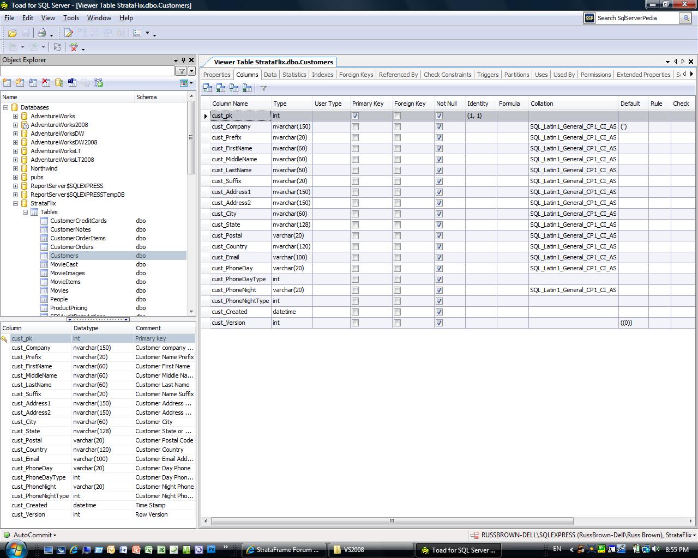Open the editor notepad-with-pencil toolbar icon
This screenshot has width=698, height=558.
tap(69, 33)
